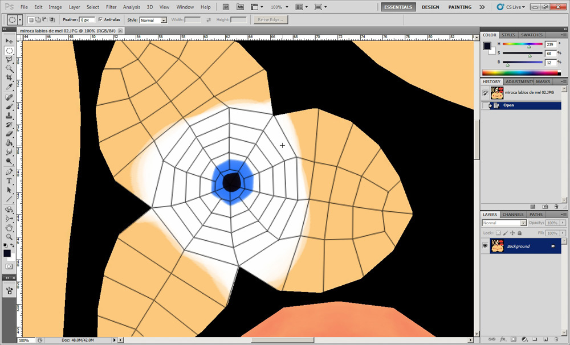
Task: Hide the Background layer
Action: [486, 246]
